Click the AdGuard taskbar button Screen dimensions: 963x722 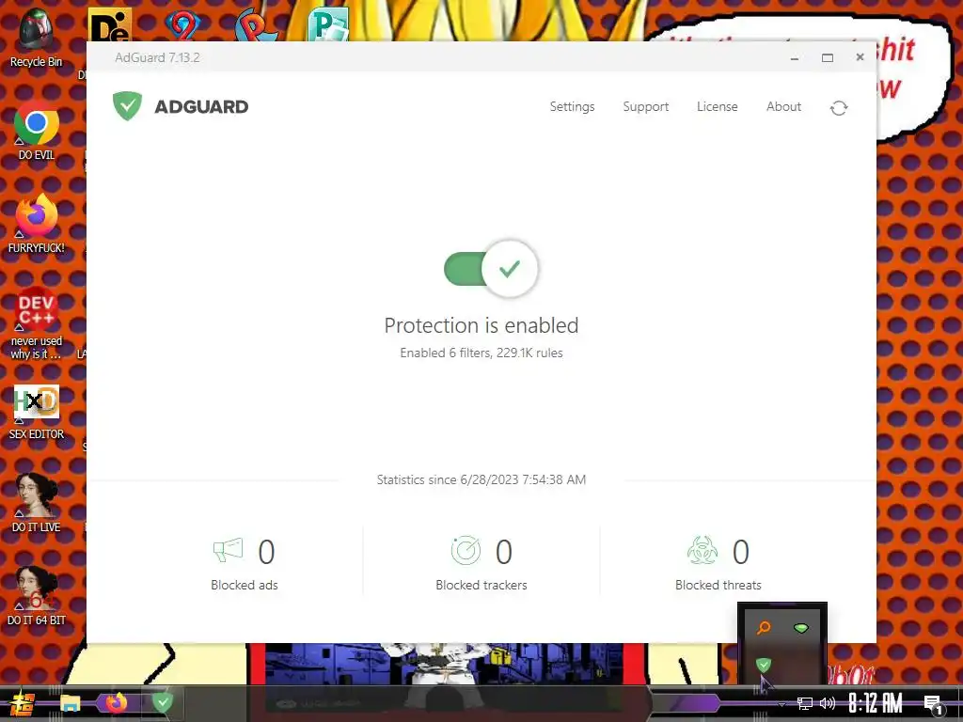pos(162,702)
